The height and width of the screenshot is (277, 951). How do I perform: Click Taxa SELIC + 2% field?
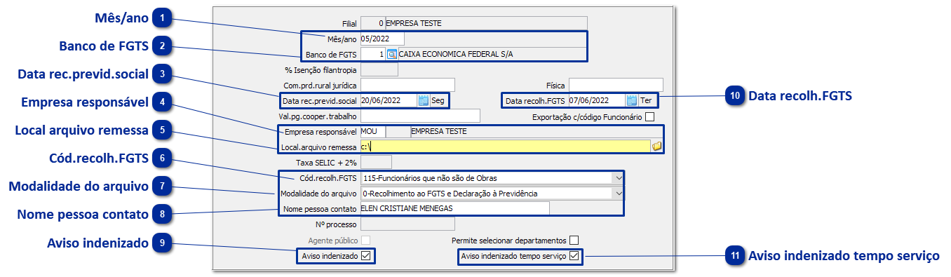(x=376, y=162)
